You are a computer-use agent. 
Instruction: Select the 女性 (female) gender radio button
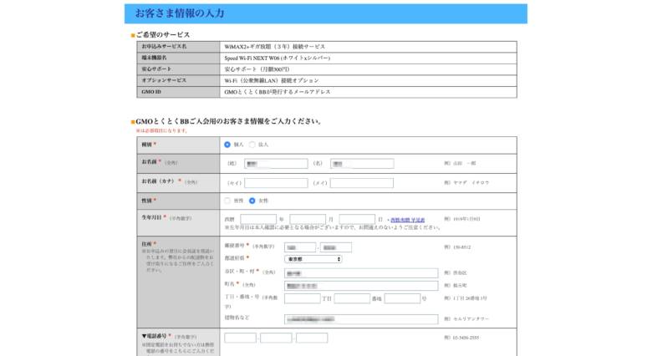[252, 201]
